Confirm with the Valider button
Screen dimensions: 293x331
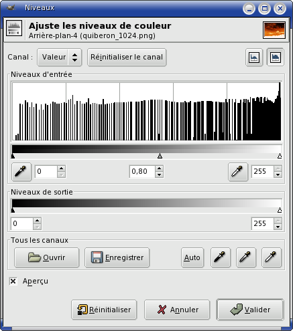coord(250,310)
